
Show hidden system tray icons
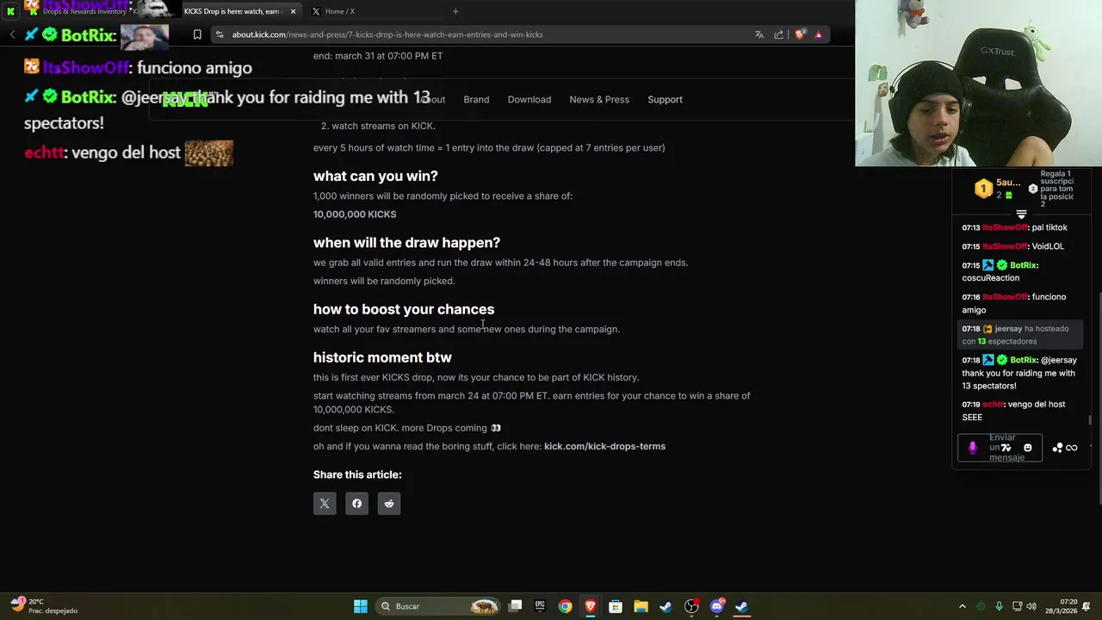pyautogui.click(x=963, y=606)
